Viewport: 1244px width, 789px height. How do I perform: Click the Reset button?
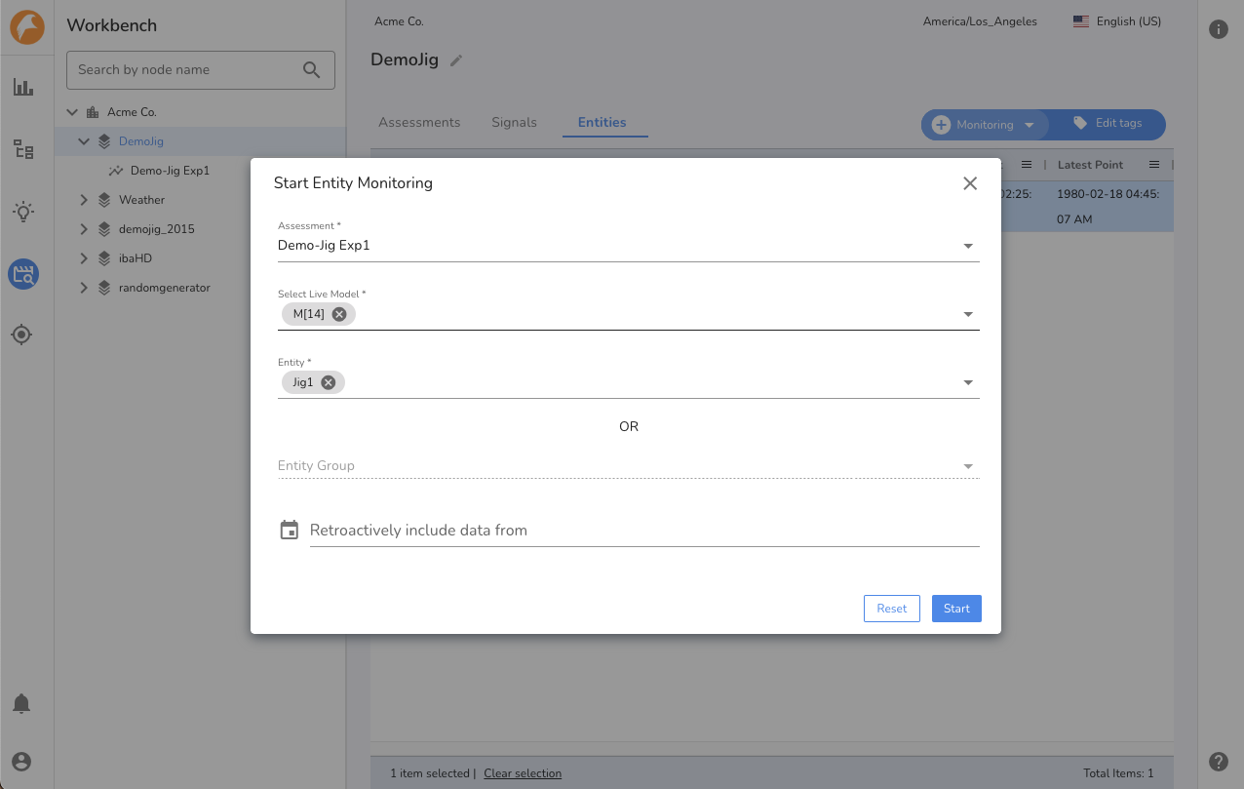click(892, 609)
